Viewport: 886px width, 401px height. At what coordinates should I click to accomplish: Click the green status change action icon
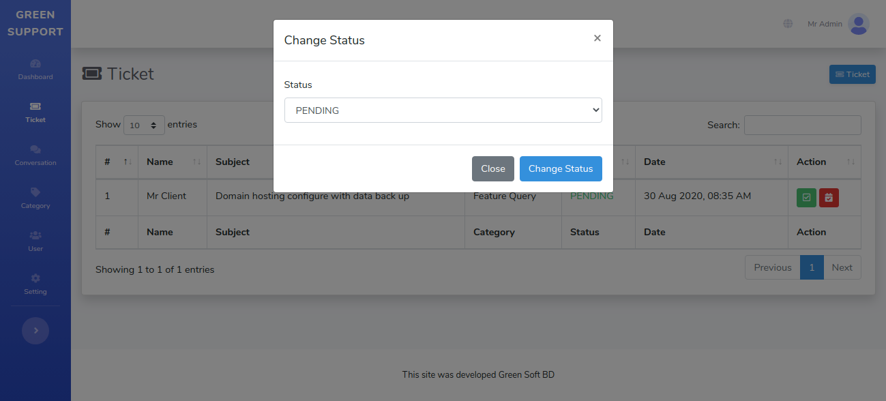(806, 197)
